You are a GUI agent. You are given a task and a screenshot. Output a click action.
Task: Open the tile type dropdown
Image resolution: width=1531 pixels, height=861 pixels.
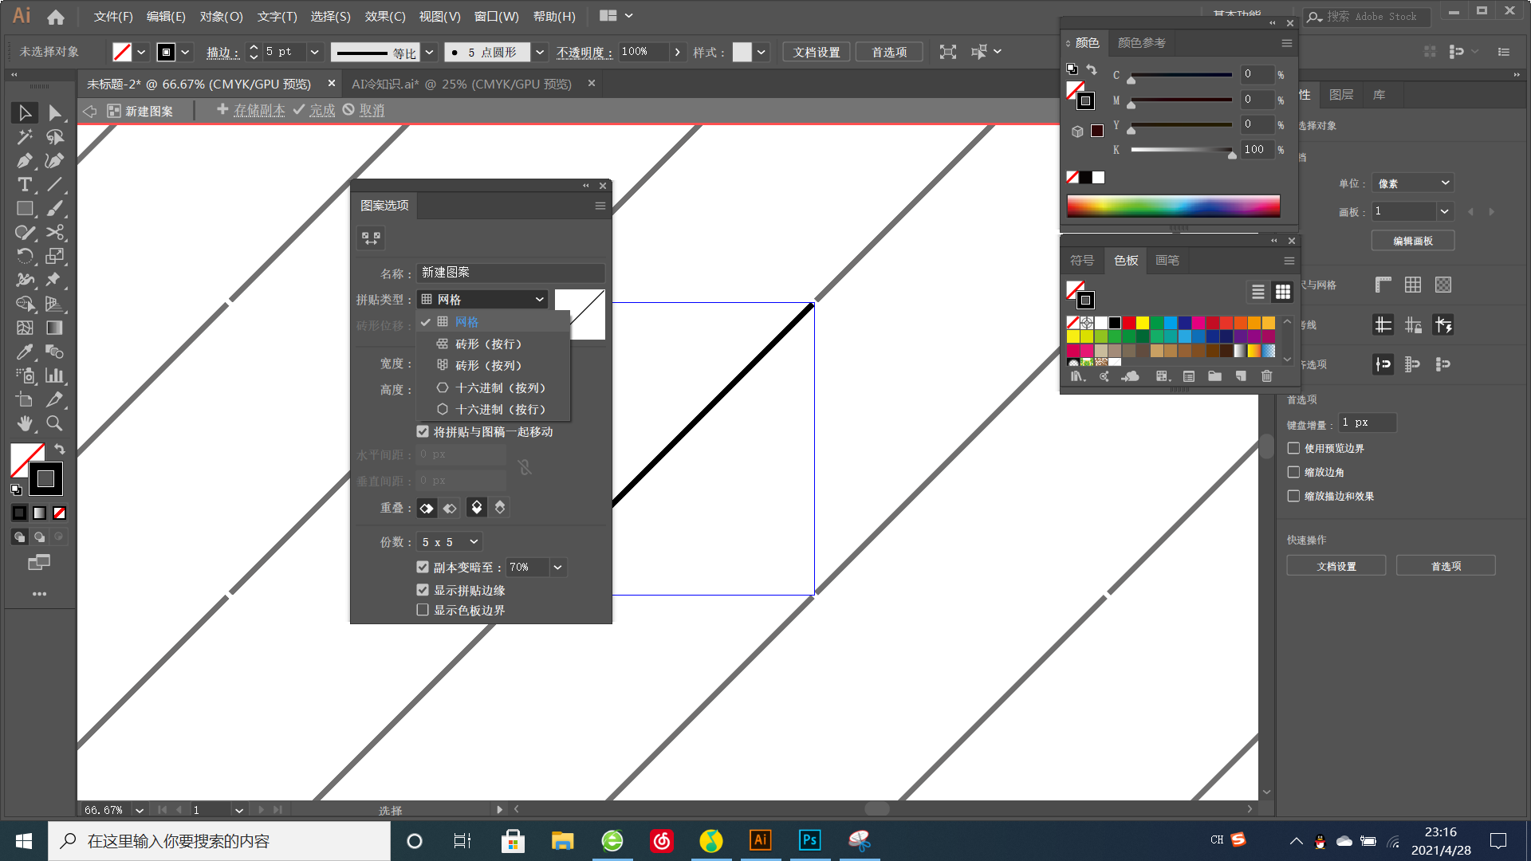click(x=482, y=299)
